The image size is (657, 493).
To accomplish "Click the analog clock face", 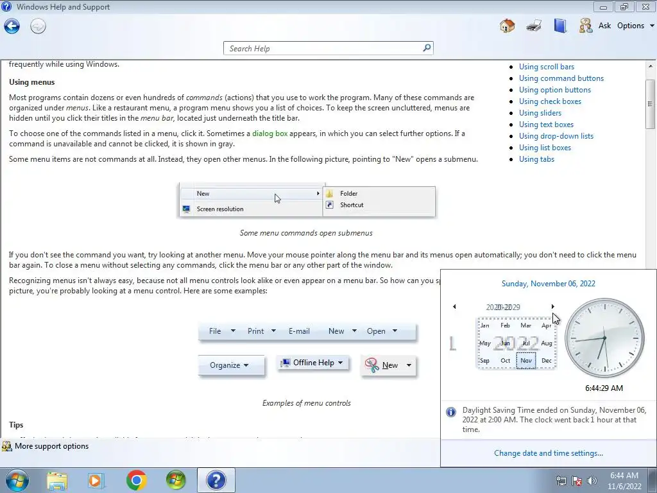I will [x=604, y=338].
